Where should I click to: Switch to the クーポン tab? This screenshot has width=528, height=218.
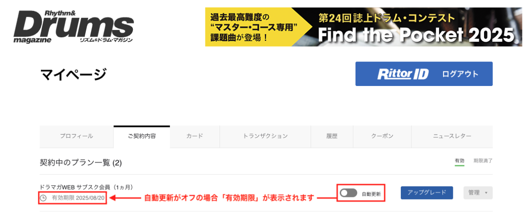click(x=382, y=136)
